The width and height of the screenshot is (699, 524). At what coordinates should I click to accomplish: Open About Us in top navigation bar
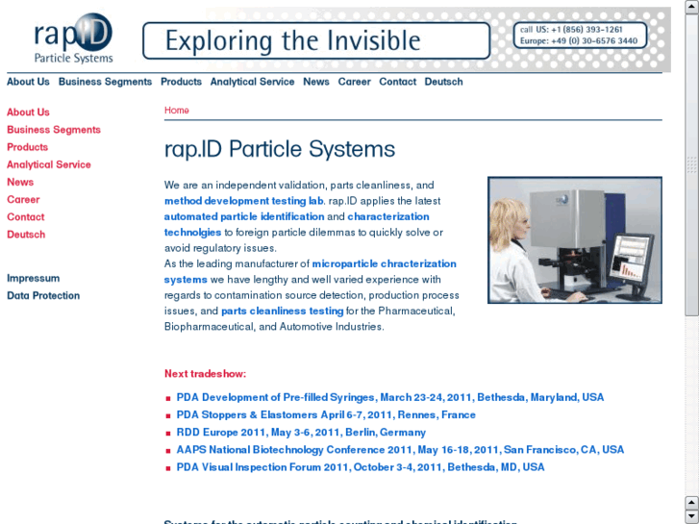point(28,82)
